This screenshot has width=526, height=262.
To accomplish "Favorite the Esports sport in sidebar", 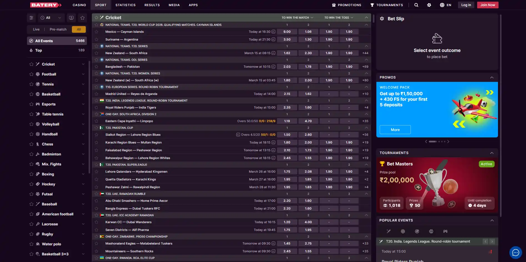I will pos(31,104).
